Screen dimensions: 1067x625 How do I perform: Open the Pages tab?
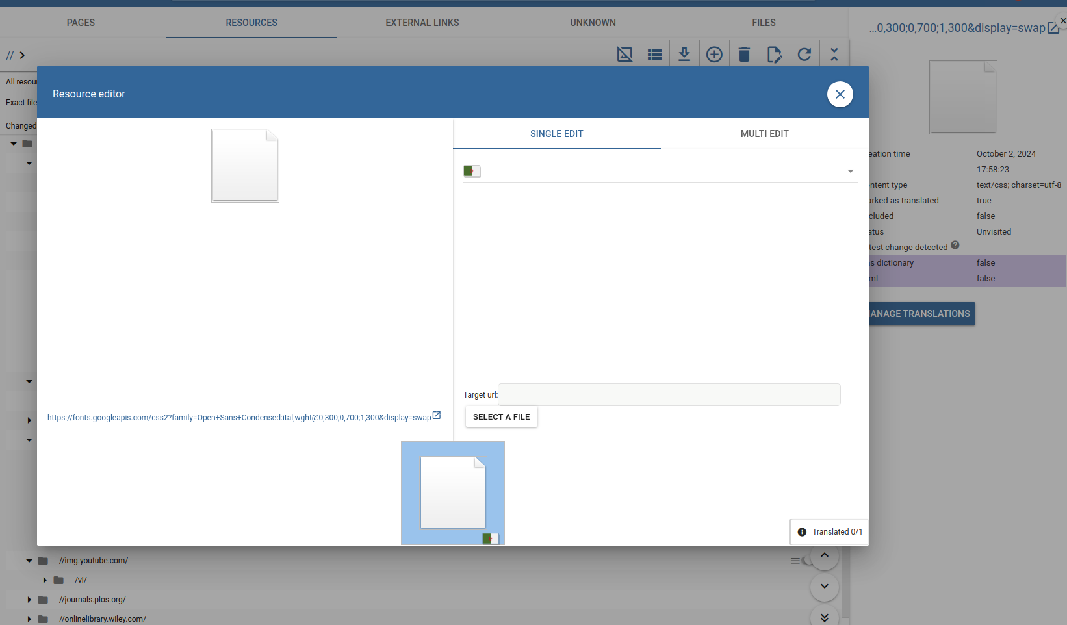click(81, 23)
